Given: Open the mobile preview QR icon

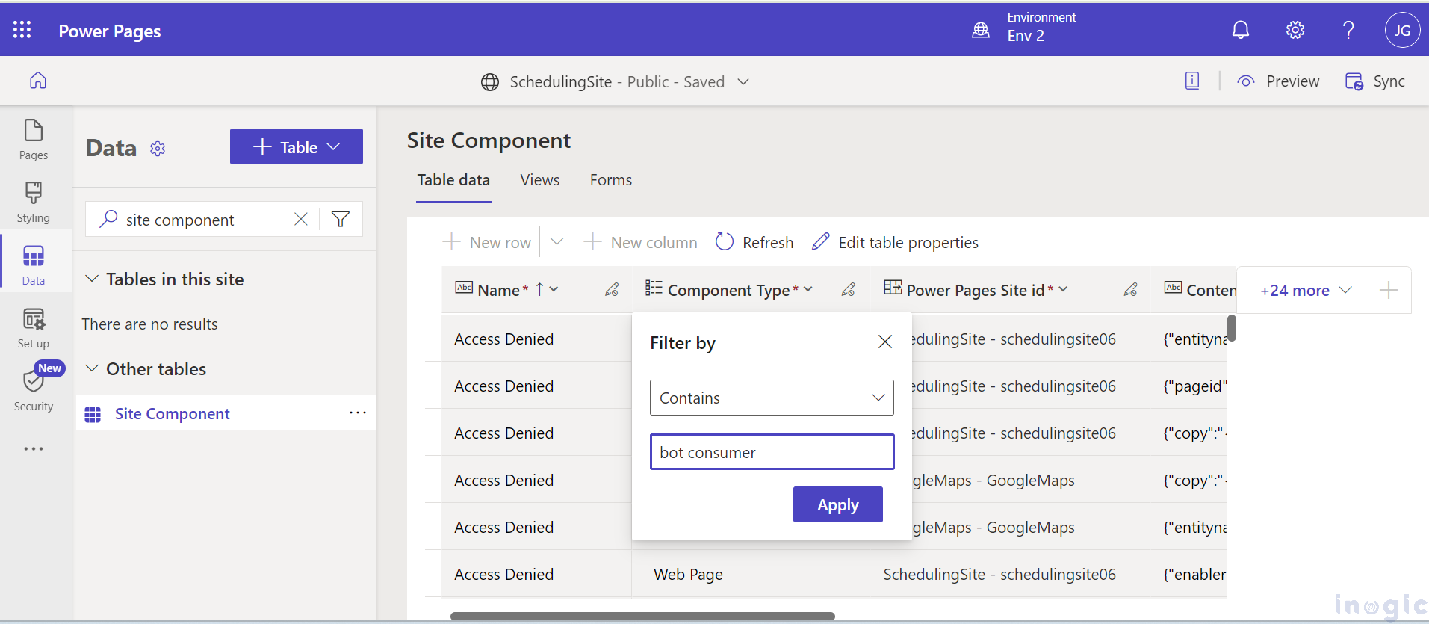Looking at the screenshot, I should (x=1192, y=81).
